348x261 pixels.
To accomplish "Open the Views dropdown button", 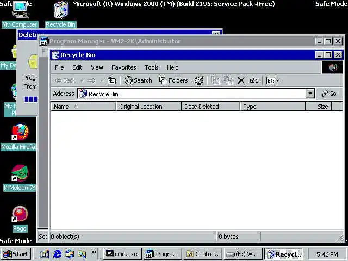I will click(272, 80).
